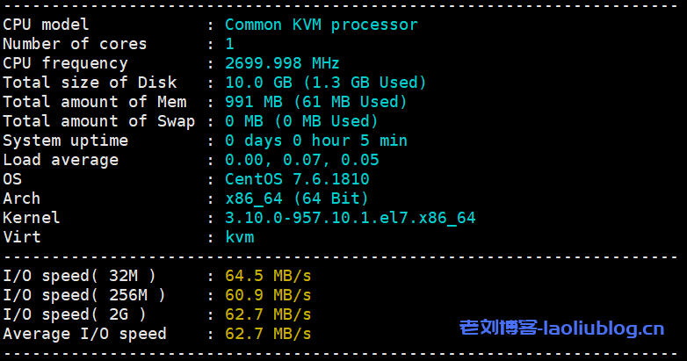Click the uptime value "0 days 0 hour 5 min"
This screenshot has height=361, width=687.
[316, 141]
